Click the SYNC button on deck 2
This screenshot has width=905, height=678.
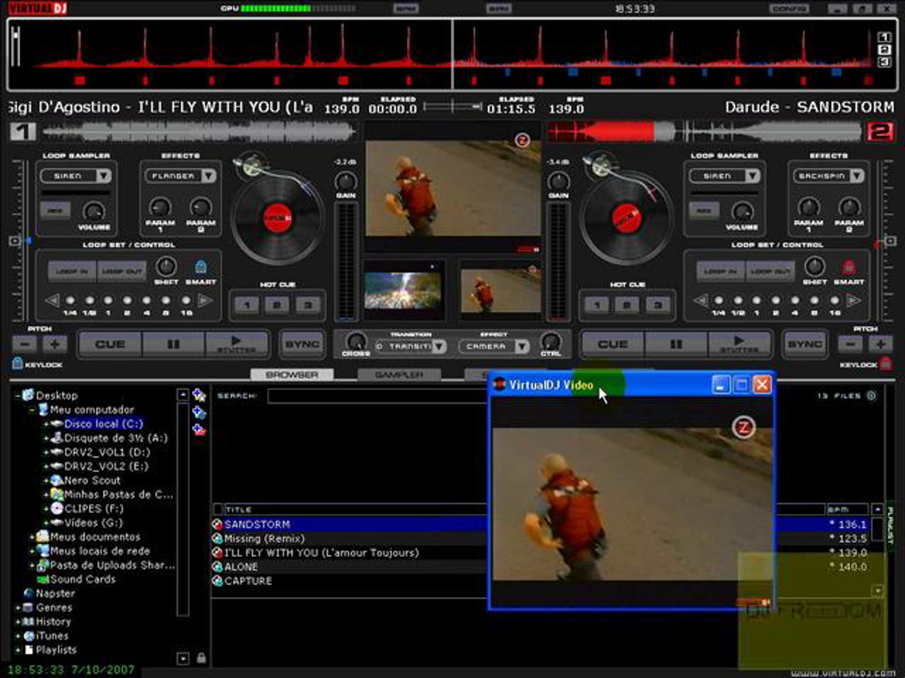pyautogui.click(x=805, y=345)
